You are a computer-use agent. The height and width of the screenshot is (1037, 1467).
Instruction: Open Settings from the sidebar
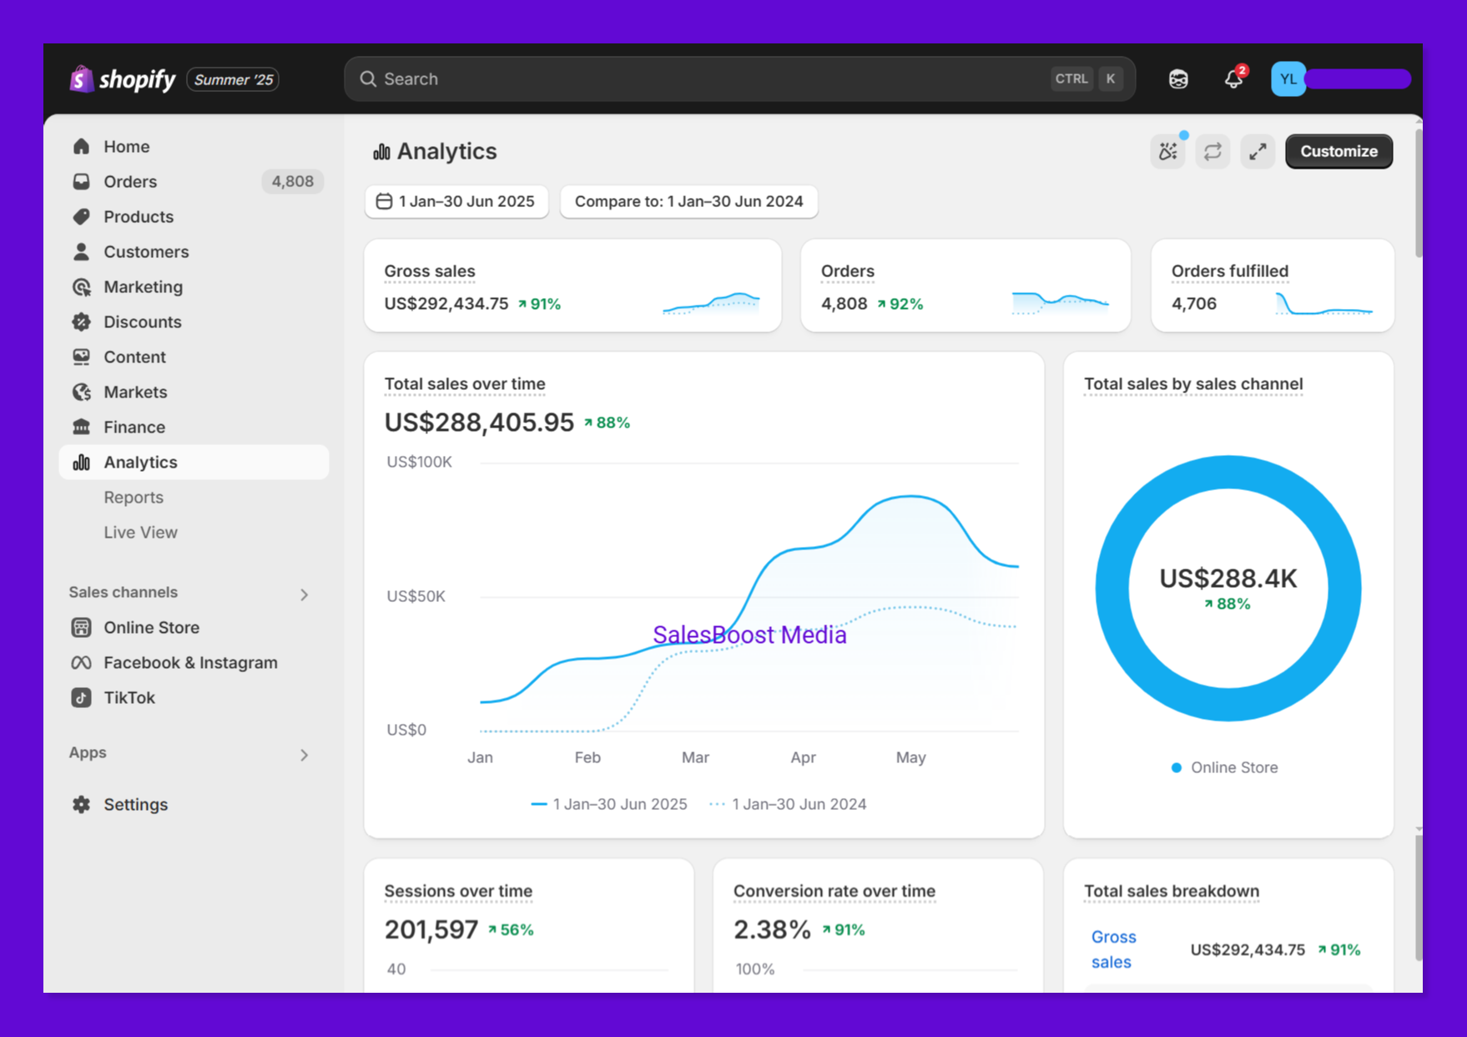coord(135,804)
